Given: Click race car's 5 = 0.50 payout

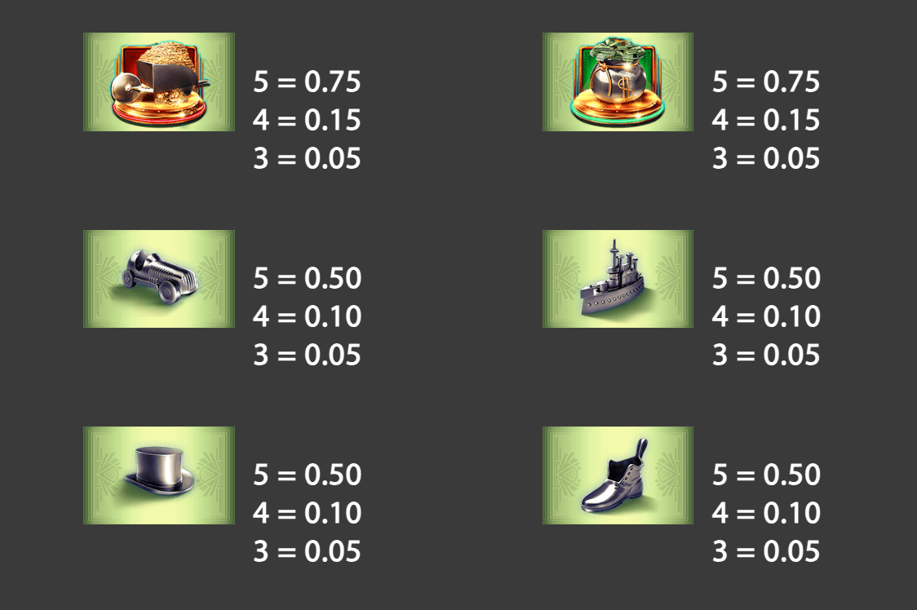Looking at the screenshot, I should [307, 278].
